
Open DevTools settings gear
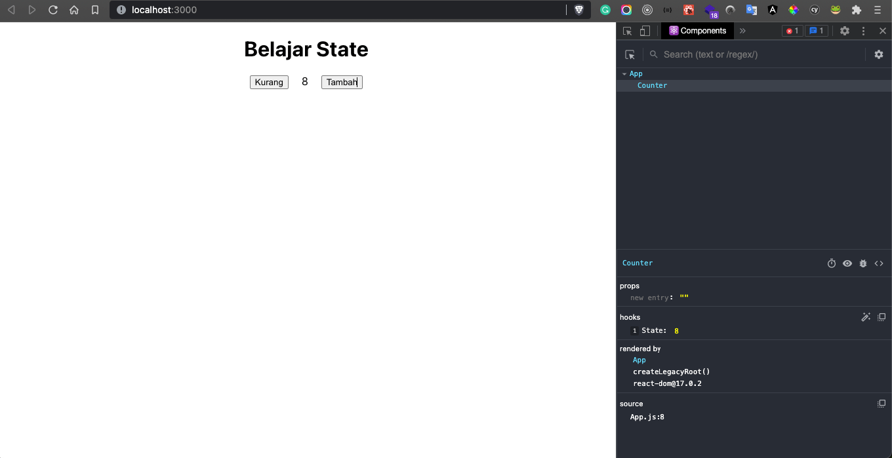845,31
